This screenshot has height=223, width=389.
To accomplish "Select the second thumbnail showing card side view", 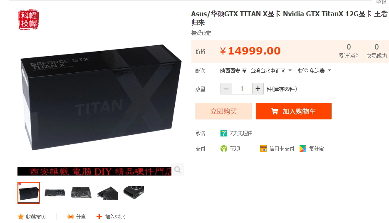I will tap(55, 193).
